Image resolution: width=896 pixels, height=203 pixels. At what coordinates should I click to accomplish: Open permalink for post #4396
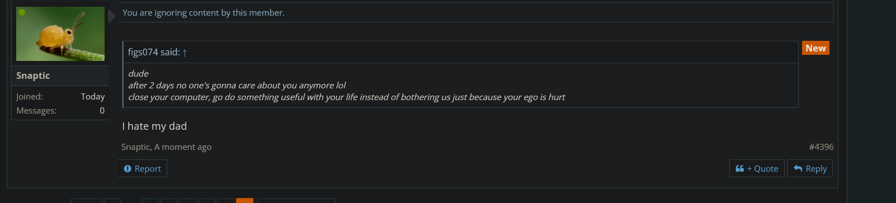point(821,147)
